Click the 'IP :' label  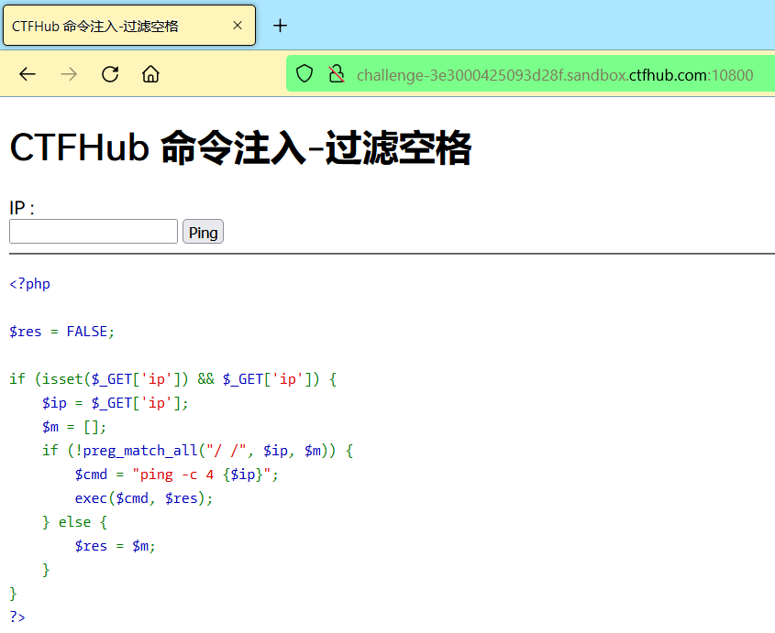[22, 208]
